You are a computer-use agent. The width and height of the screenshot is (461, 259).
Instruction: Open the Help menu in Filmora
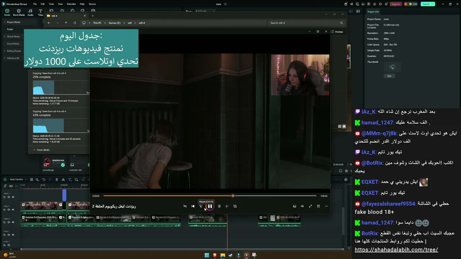82,4
